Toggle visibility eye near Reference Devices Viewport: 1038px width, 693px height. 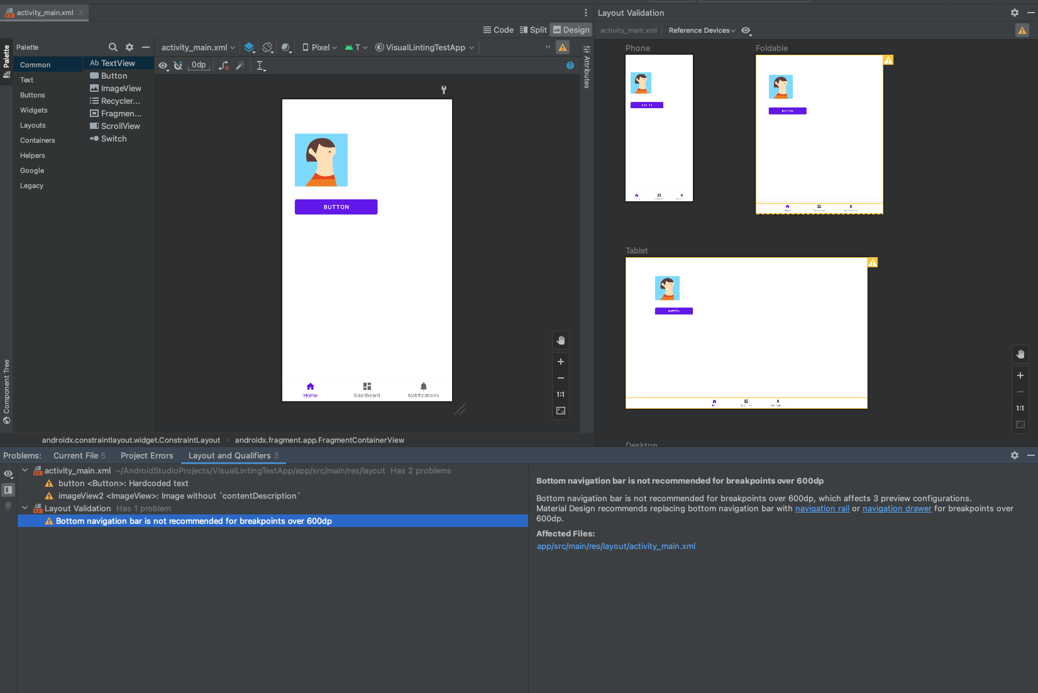pyautogui.click(x=746, y=30)
